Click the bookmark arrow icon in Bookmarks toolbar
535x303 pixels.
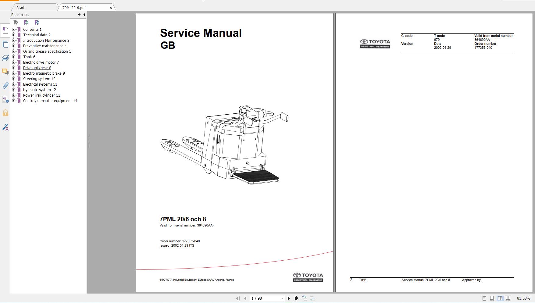37,23
